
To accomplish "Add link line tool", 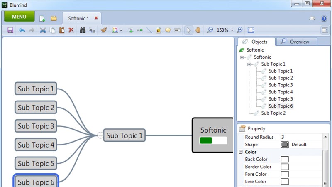I will coord(149,30).
